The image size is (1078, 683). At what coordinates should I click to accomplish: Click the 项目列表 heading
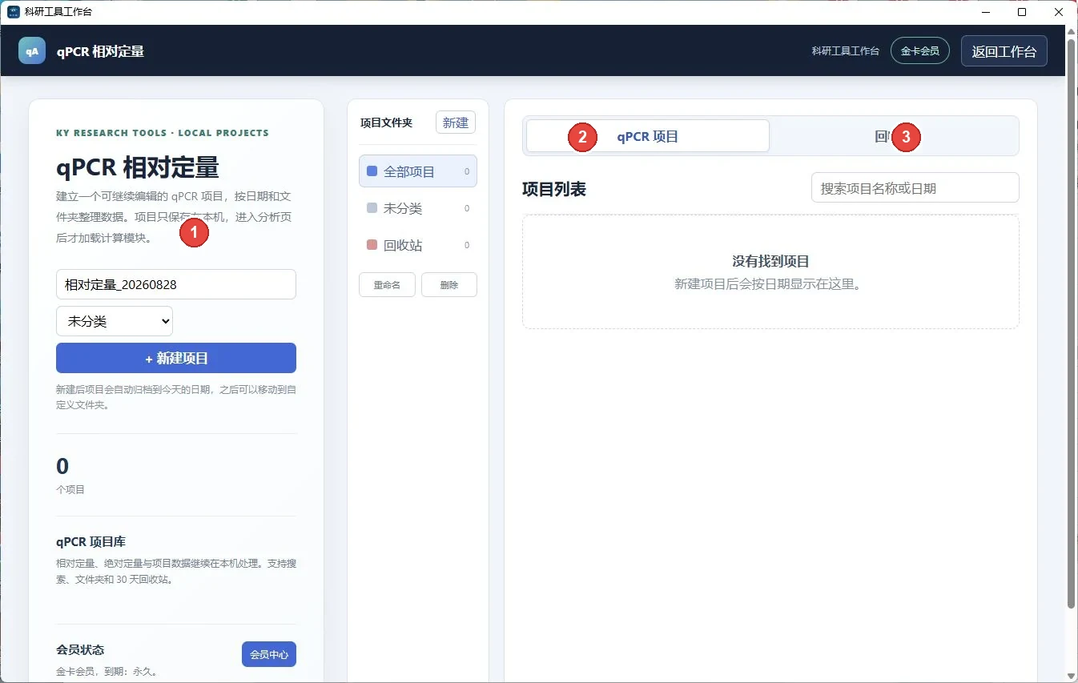tap(554, 189)
